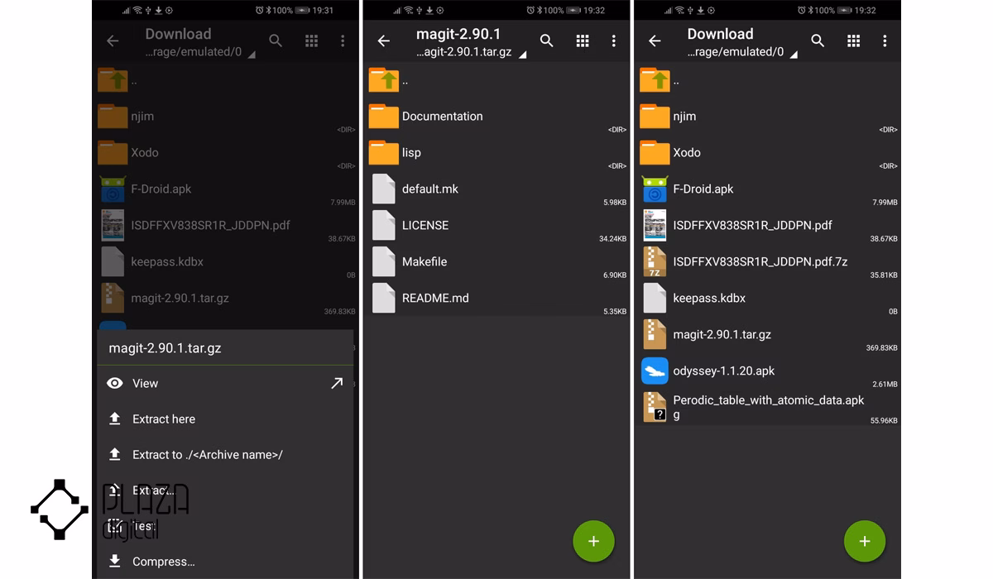Tap green plus button in right Download screen
993x579 pixels.
pos(865,541)
